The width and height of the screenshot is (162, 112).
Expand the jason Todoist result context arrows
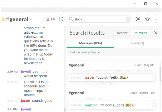point(153,77)
